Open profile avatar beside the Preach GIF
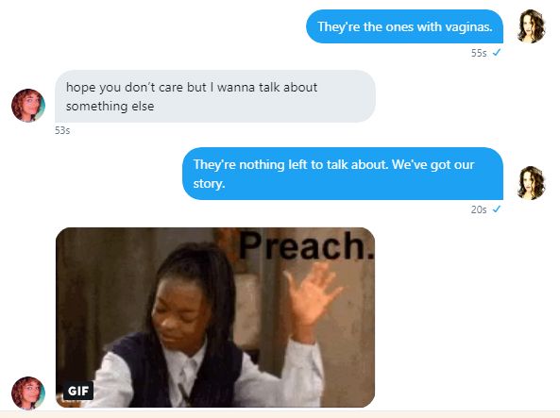 (x=28, y=393)
